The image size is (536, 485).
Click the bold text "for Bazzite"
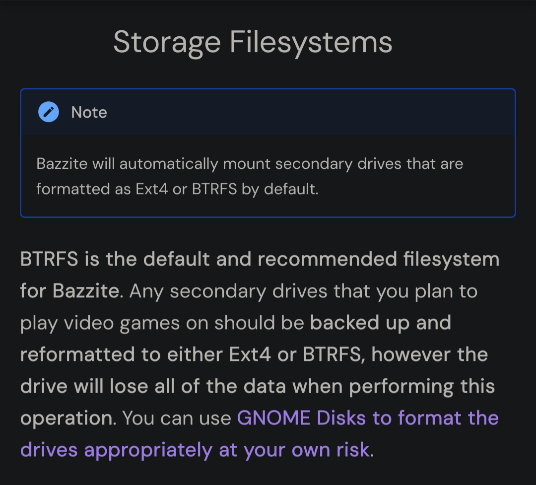[70, 291]
